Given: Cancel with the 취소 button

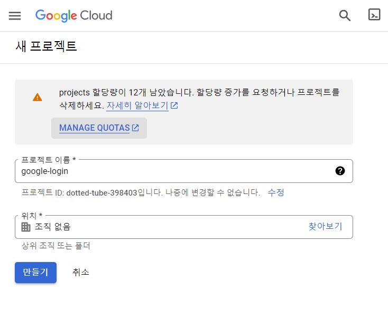Looking at the screenshot, I should (x=81, y=272).
